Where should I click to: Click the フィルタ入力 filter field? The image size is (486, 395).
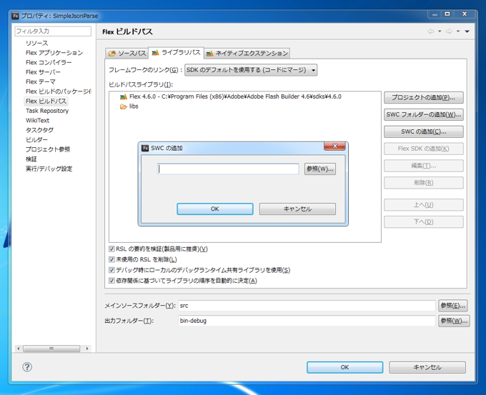coord(53,31)
